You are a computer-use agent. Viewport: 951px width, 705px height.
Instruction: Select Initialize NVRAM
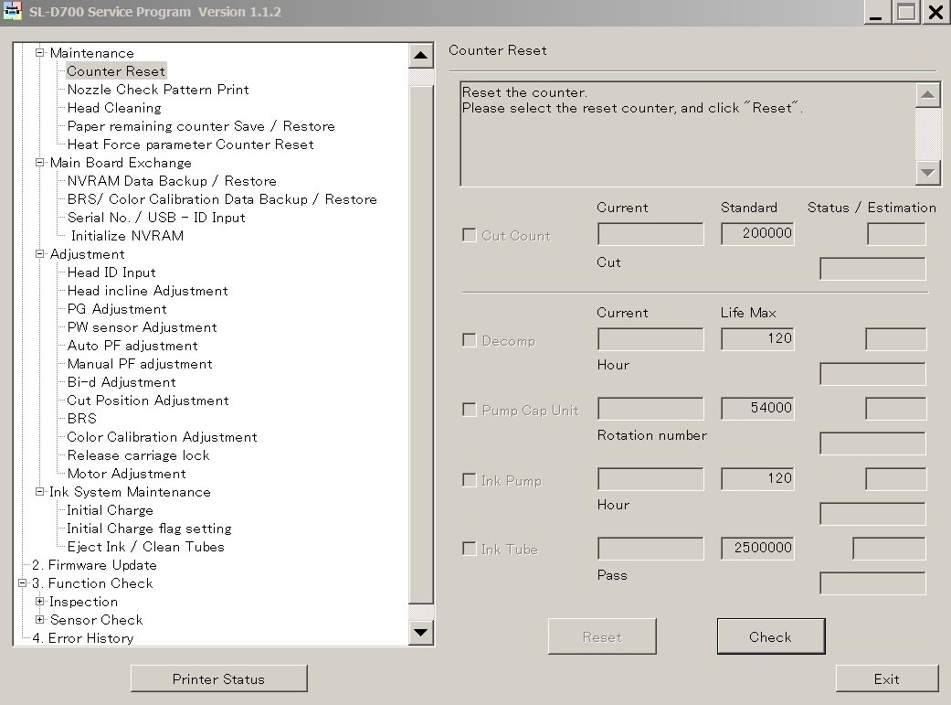pos(127,236)
